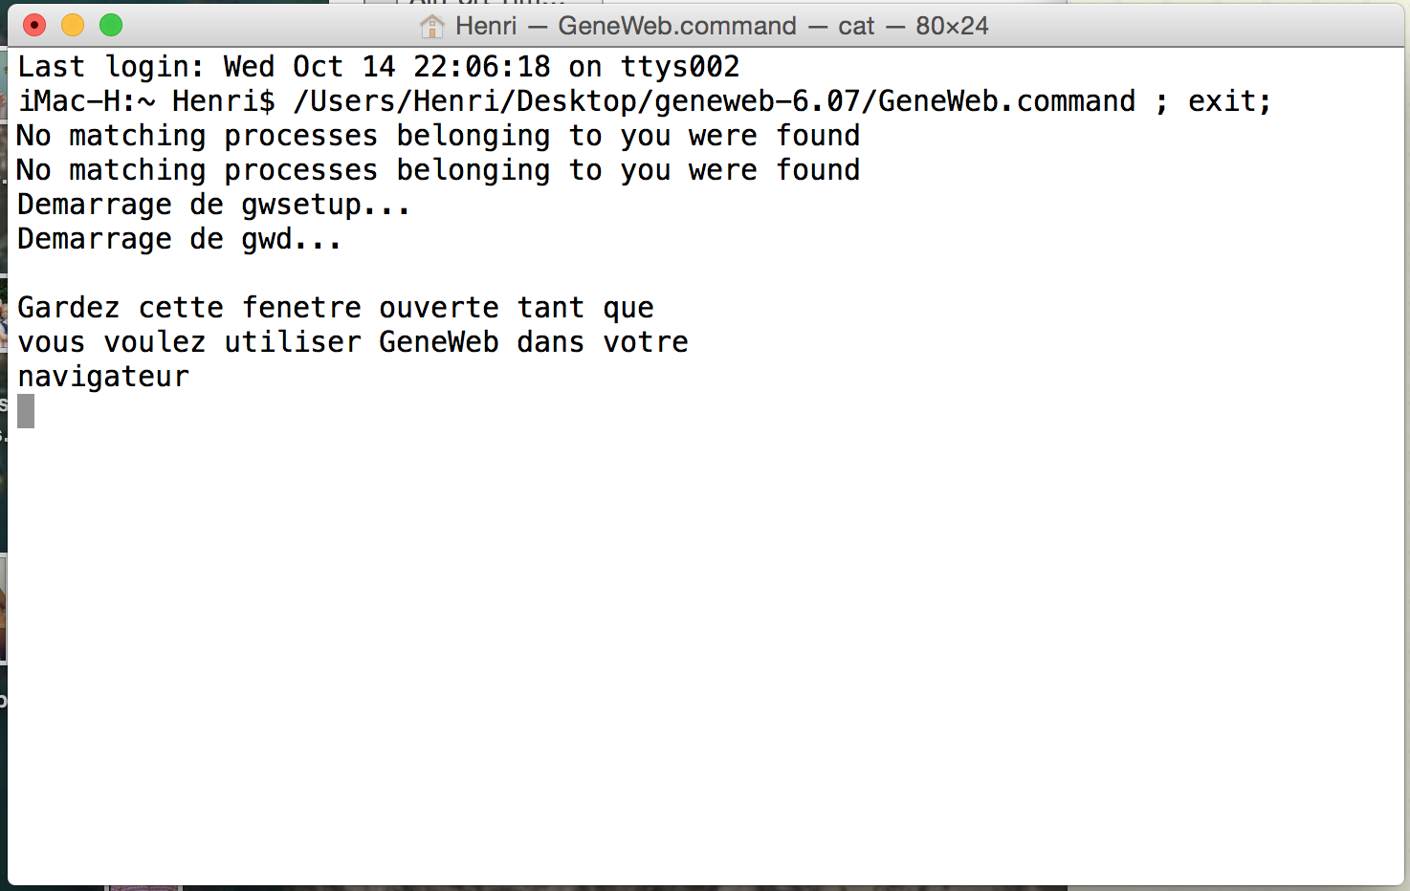The width and height of the screenshot is (1410, 891).
Task: Click the home folder icon in title bar
Action: coord(432,26)
